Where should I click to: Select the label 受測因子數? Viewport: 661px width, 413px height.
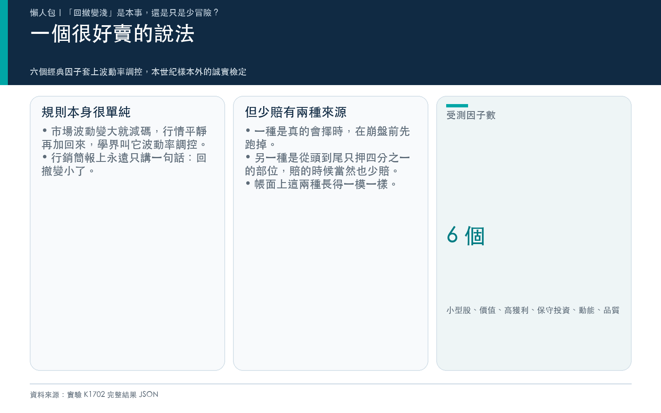pyautogui.click(x=471, y=115)
